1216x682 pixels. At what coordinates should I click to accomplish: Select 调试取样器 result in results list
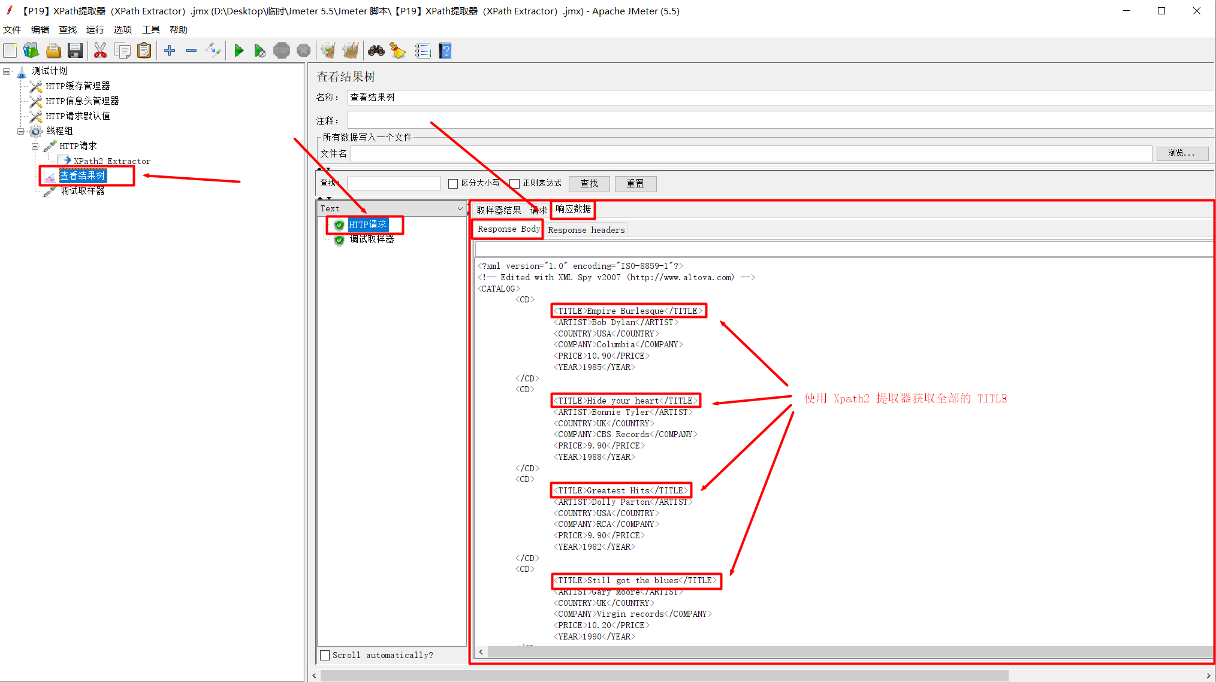click(x=372, y=240)
